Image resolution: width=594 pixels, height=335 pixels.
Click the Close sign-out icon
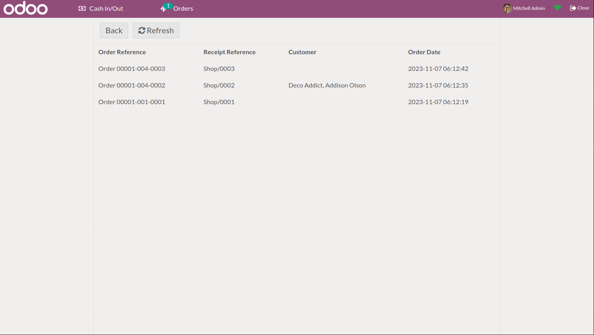pyautogui.click(x=573, y=8)
